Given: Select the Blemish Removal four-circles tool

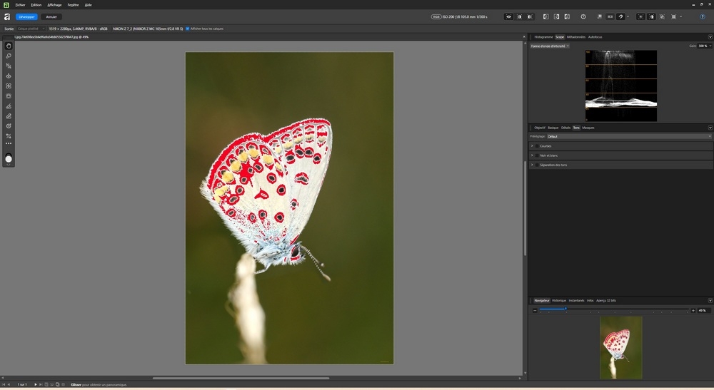Looking at the screenshot, I should tap(8, 86).
